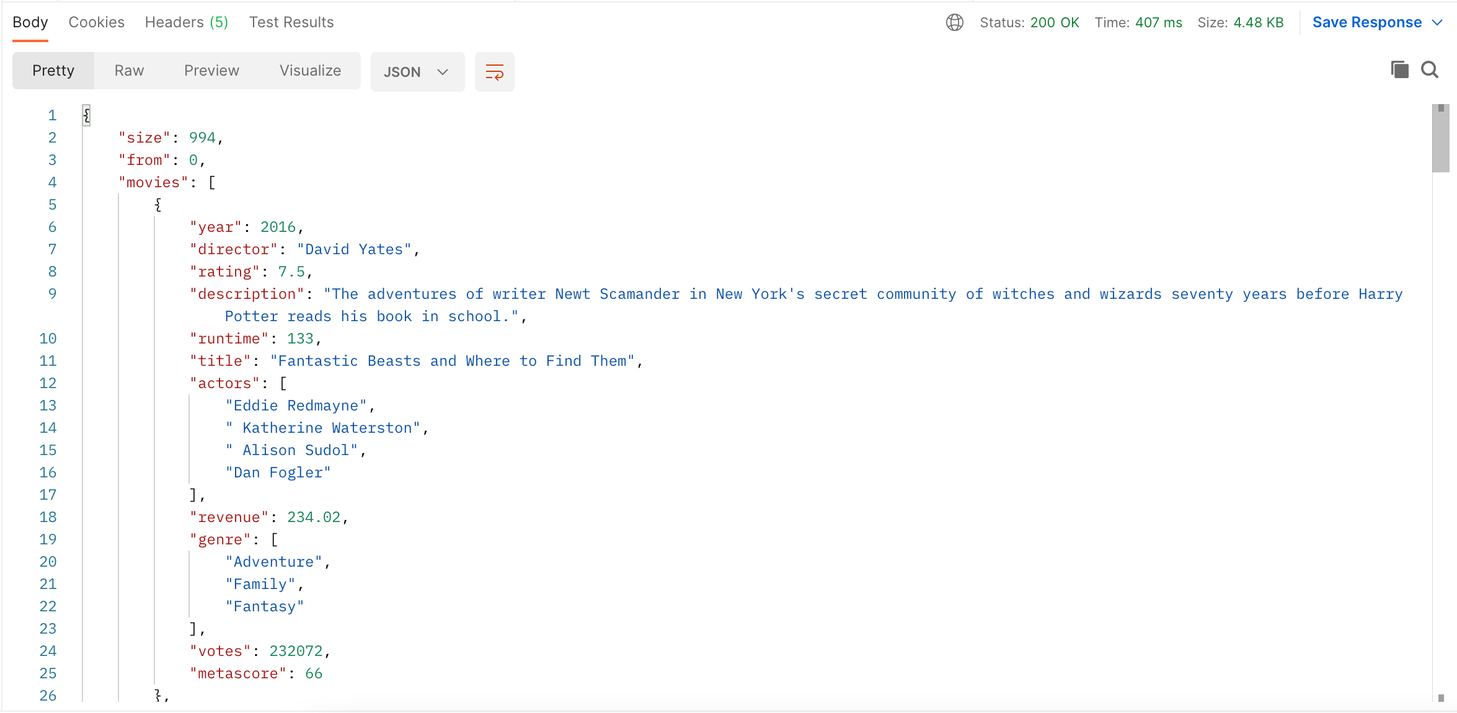Open the Test Results tab

[291, 23]
